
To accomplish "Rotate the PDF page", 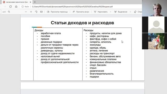I will (x=36, y=12).
